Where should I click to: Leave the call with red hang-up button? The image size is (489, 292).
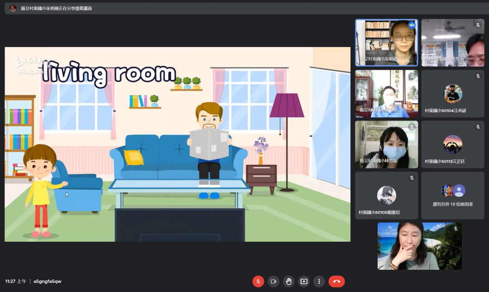[x=336, y=282]
